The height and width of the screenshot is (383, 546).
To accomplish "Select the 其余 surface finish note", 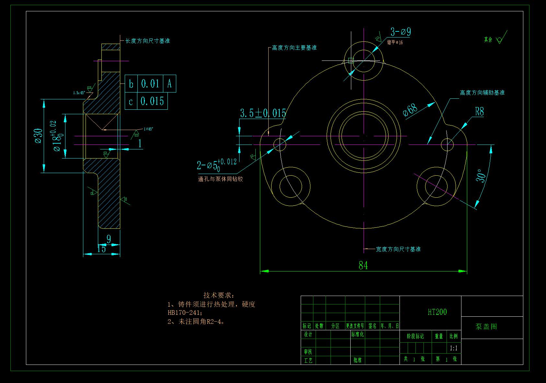I will tap(488, 40).
